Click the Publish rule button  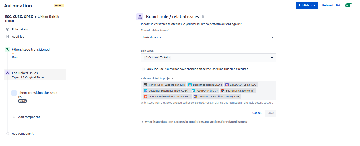(x=307, y=5)
